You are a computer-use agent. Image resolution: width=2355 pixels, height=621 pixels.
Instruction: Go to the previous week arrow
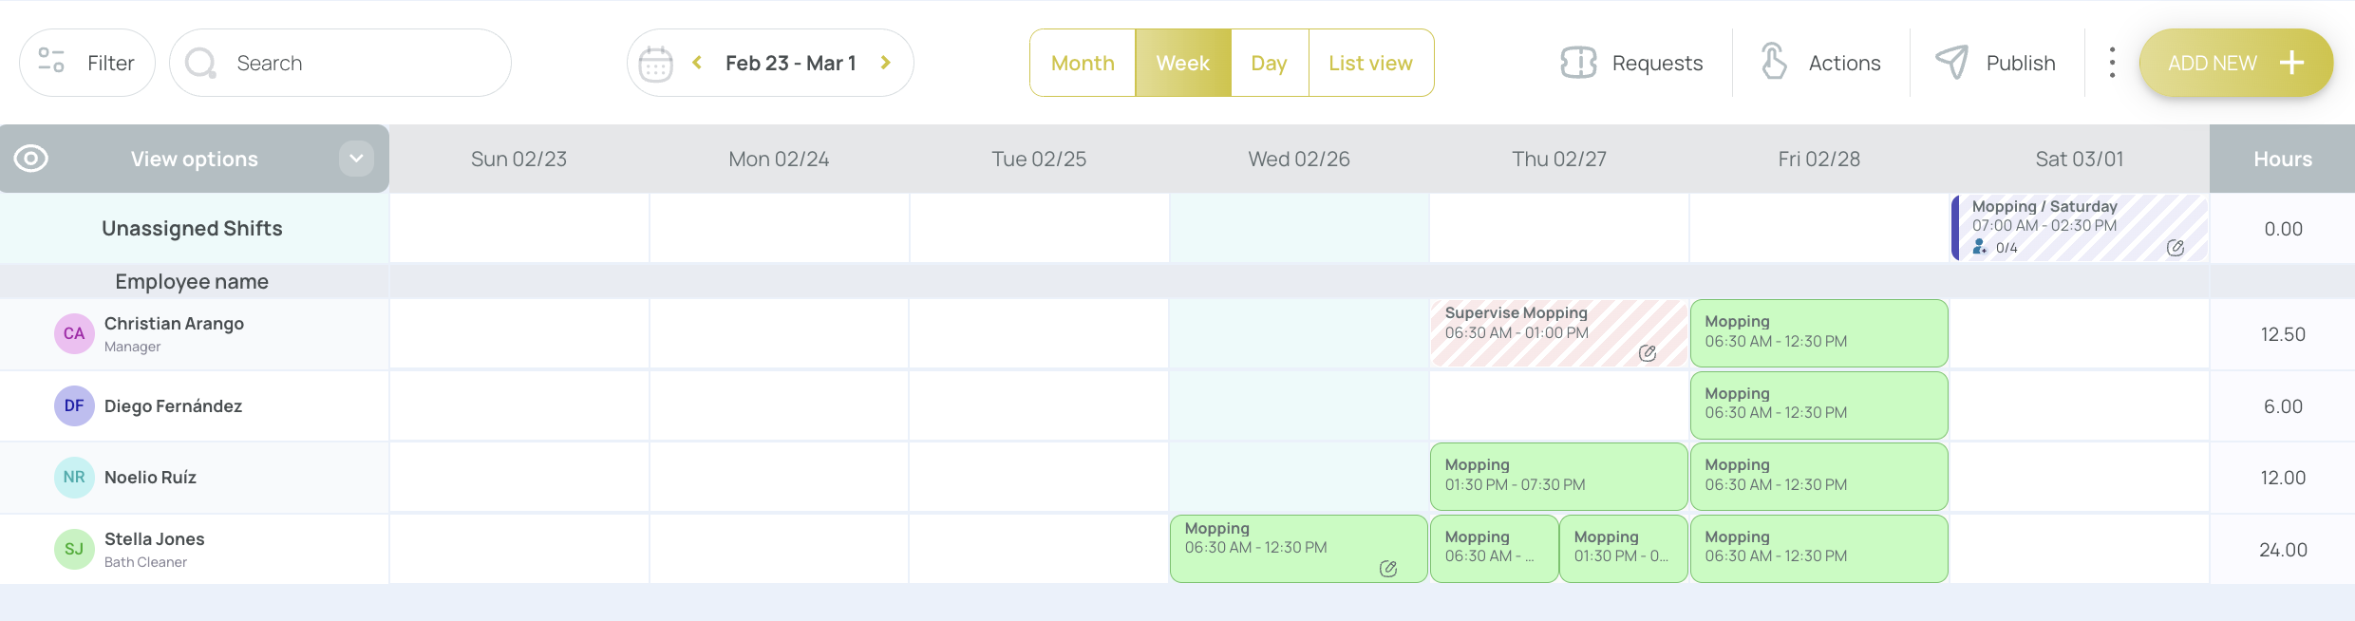pos(697,63)
